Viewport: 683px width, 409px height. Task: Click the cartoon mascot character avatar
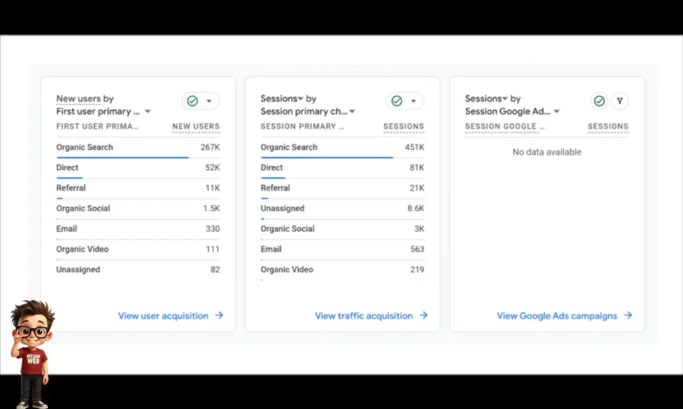pyautogui.click(x=32, y=353)
